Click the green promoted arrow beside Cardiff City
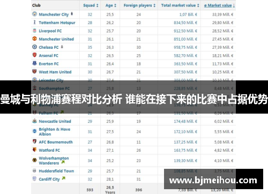The width and height of the screenshot is (268, 194). (63, 178)
